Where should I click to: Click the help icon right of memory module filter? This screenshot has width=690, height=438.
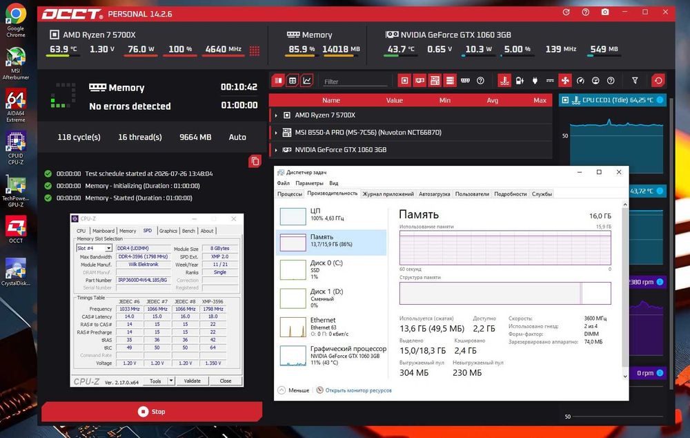coord(480,81)
